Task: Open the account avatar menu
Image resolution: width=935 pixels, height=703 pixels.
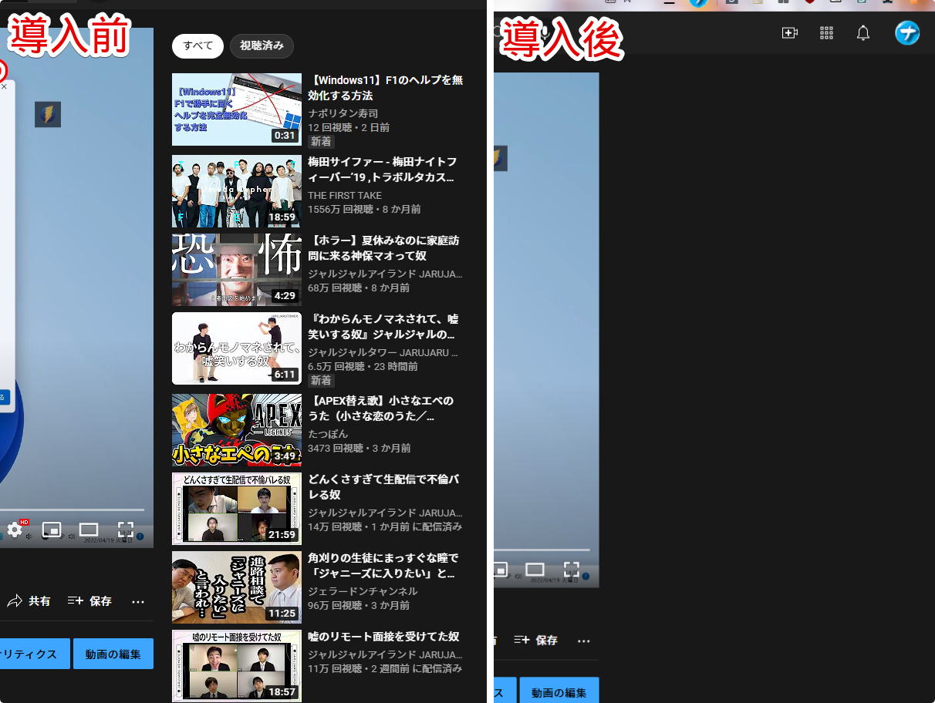Action: point(907,32)
